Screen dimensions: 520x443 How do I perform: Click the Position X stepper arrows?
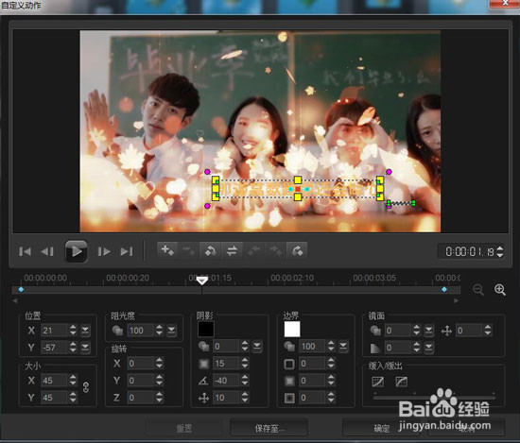click(73, 331)
